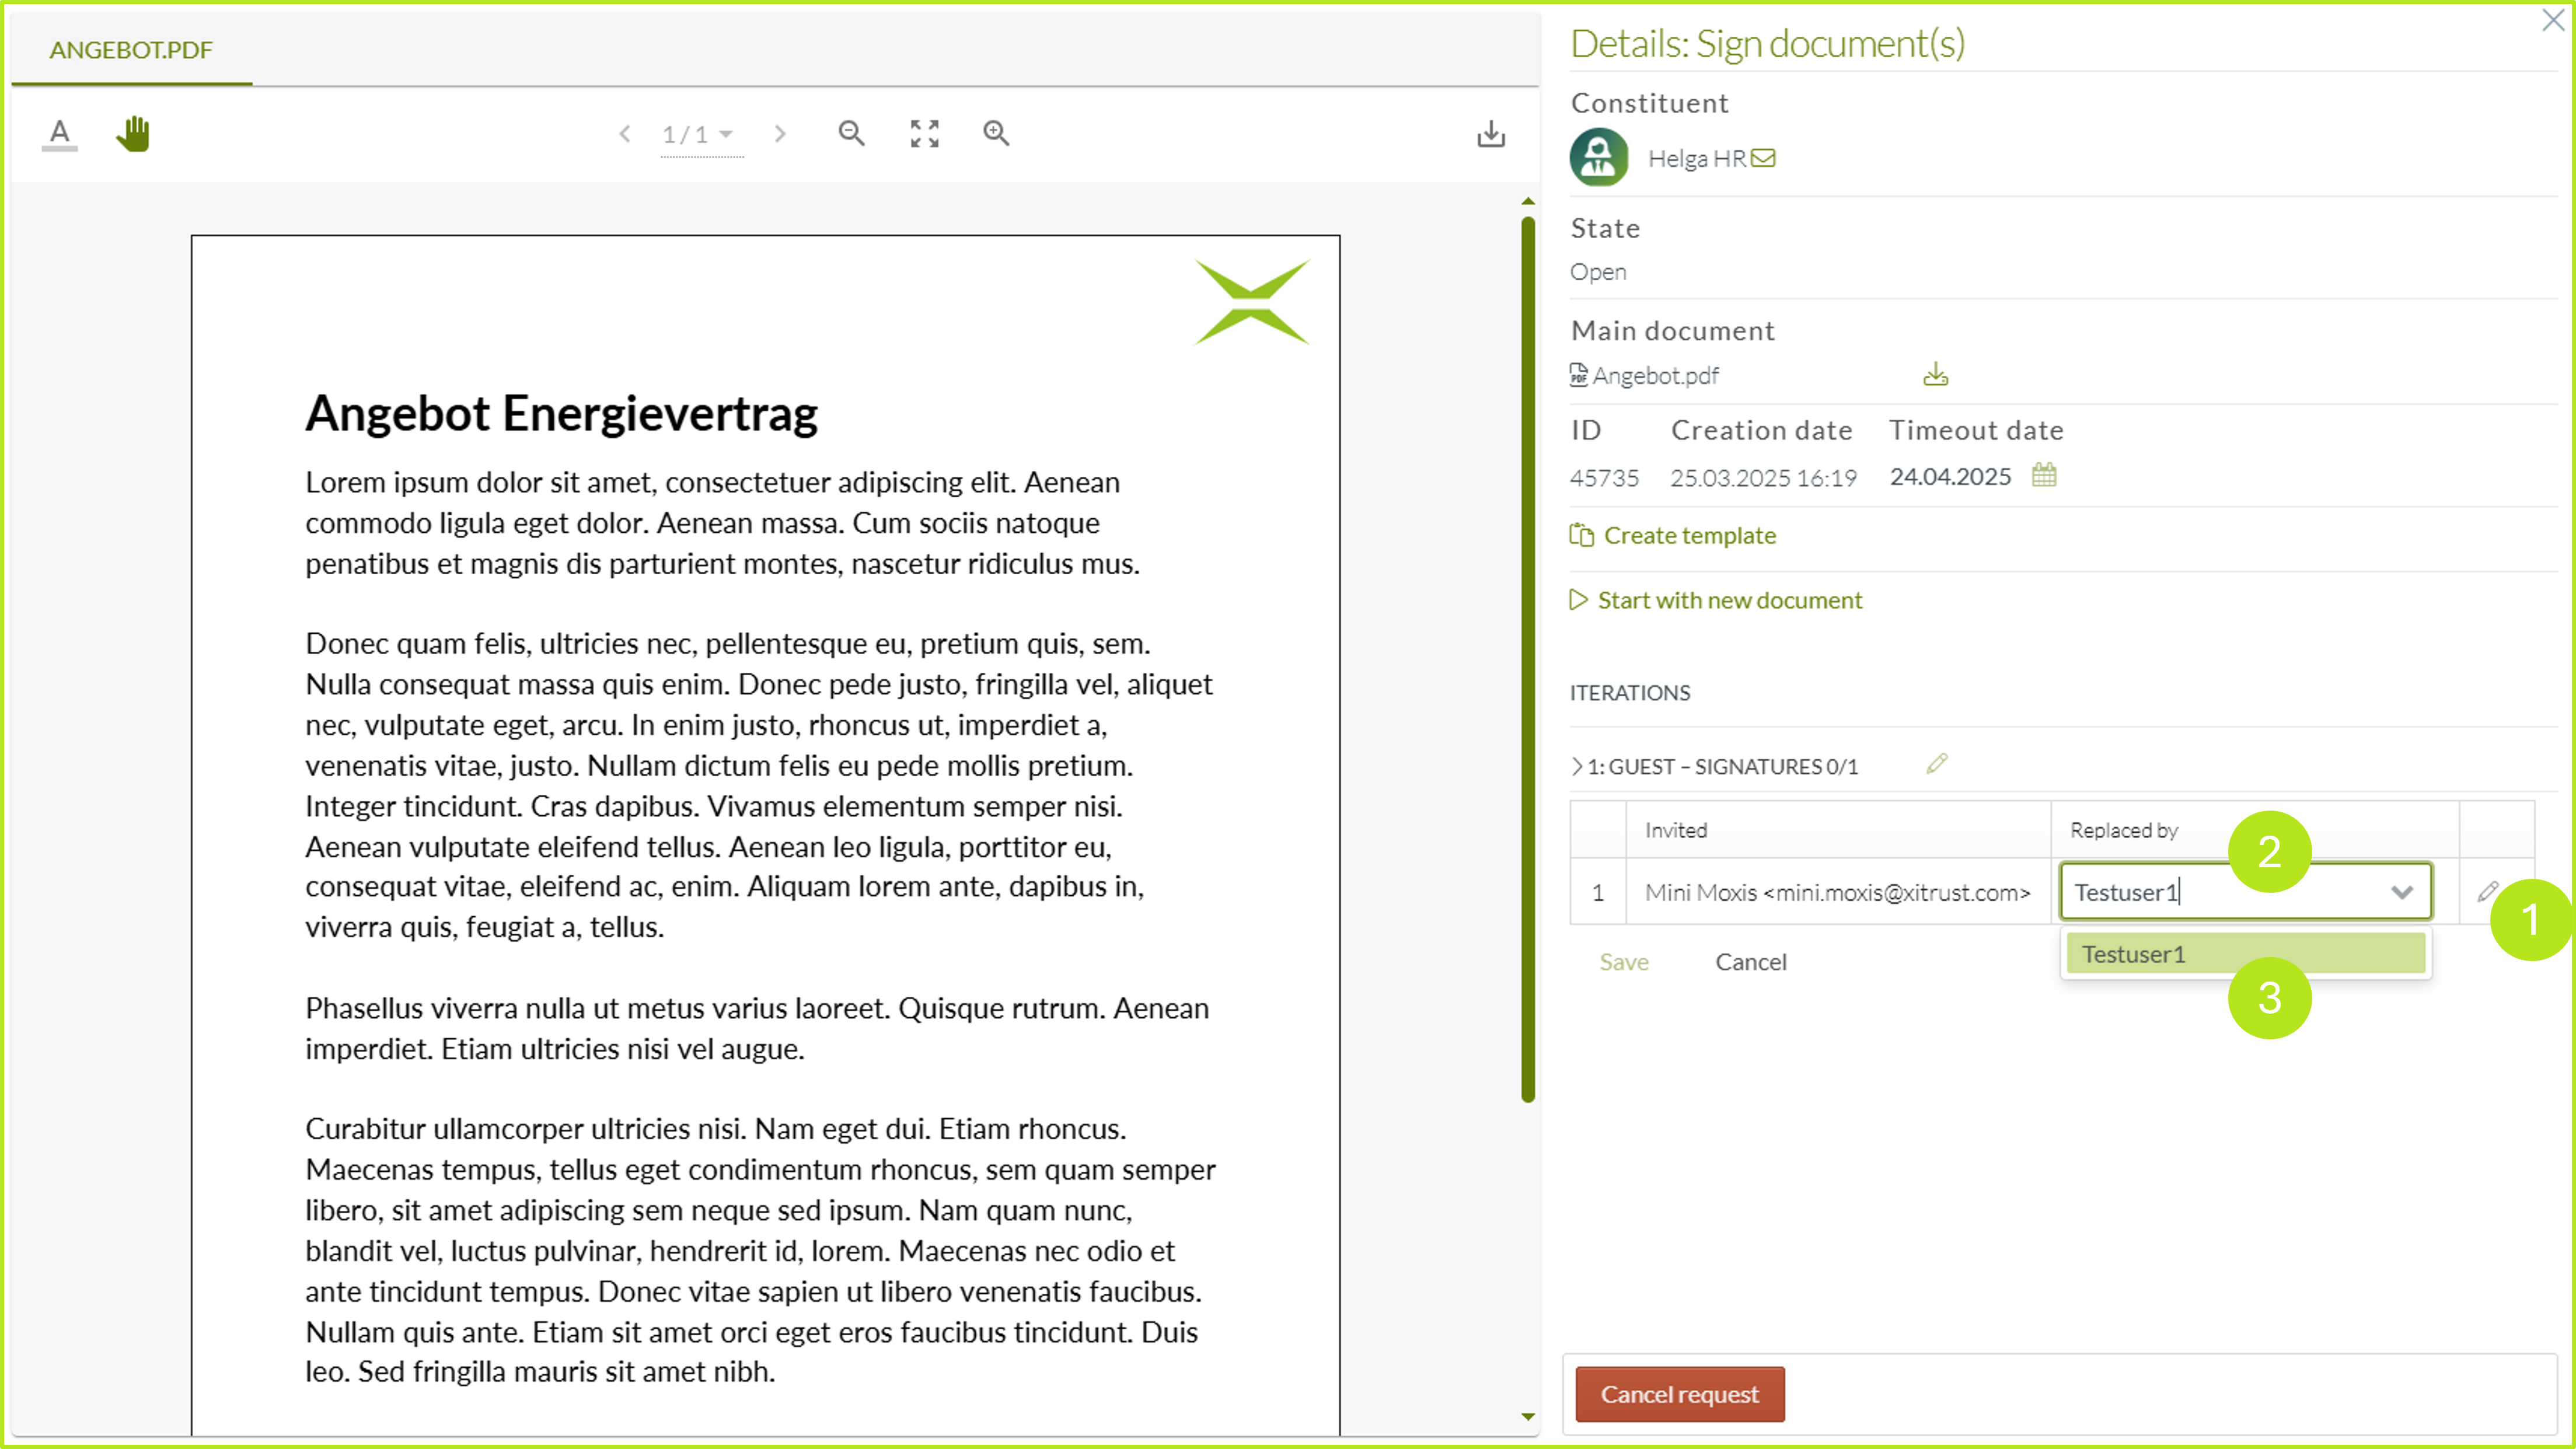Fit document to full view
Viewport: 2576px width, 1449px height.
(924, 133)
